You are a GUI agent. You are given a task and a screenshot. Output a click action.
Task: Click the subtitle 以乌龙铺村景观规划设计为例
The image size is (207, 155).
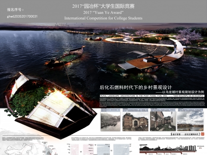pos(183,92)
